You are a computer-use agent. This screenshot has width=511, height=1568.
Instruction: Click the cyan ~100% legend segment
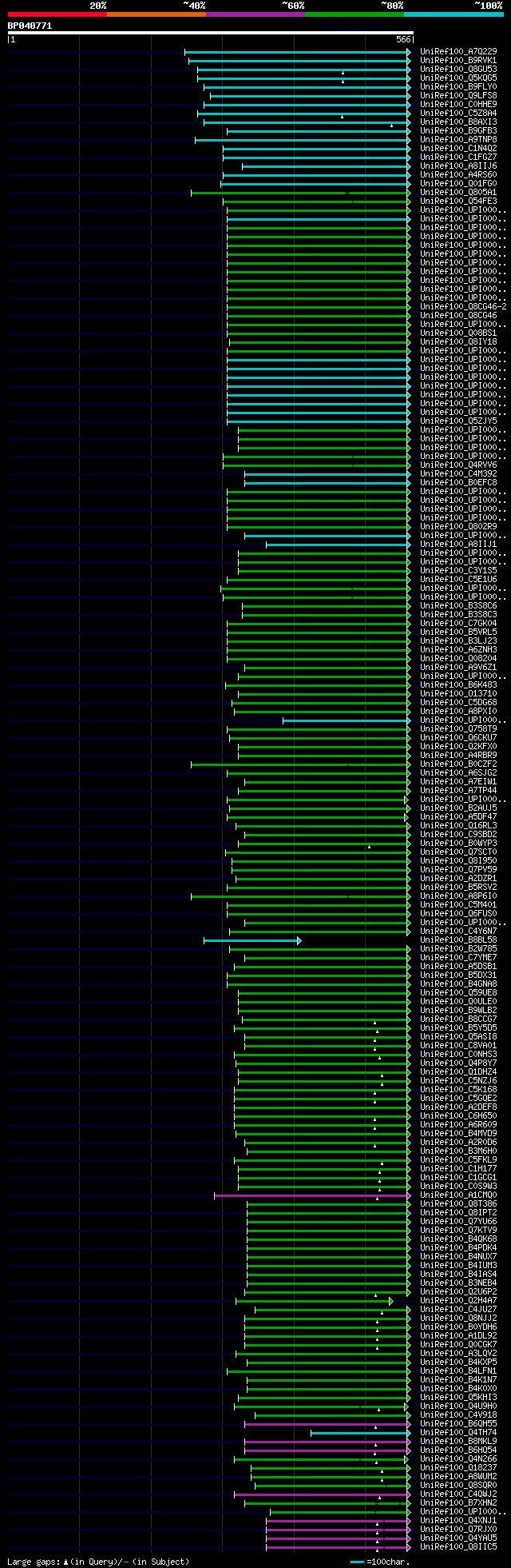454,14
